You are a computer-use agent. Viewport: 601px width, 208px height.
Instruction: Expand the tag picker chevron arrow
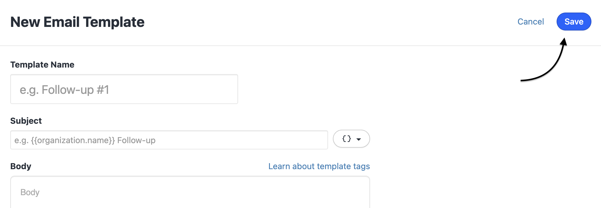point(359,139)
